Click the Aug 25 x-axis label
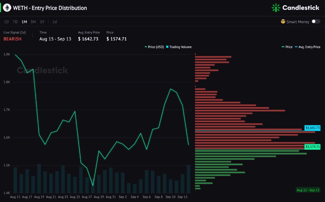325x202 pixels. (x=75, y=197)
